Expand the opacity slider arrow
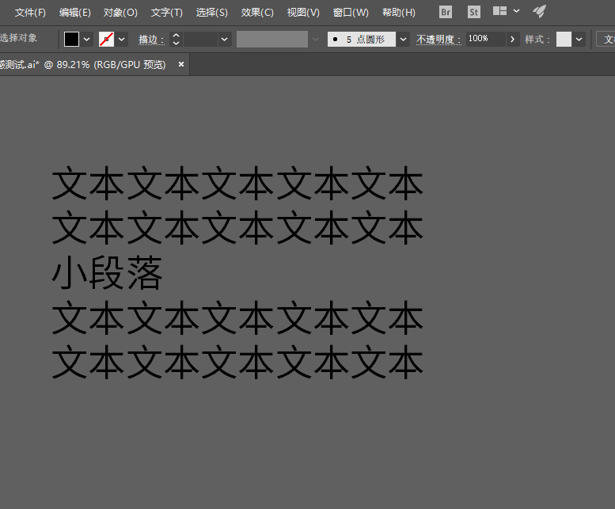Image resolution: width=615 pixels, height=509 pixels. coord(512,40)
